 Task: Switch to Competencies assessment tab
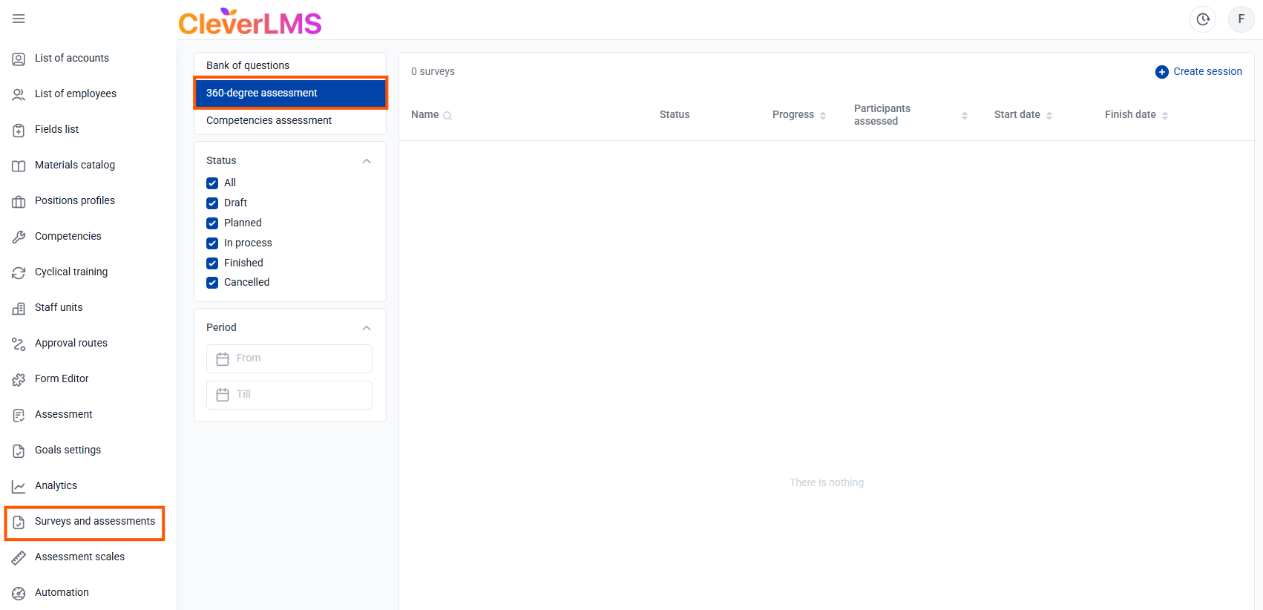coord(290,120)
